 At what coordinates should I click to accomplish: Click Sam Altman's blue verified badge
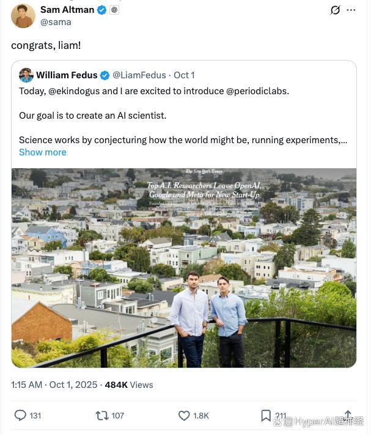[102, 10]
